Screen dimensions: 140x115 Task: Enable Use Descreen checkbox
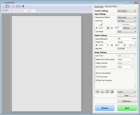96,77
